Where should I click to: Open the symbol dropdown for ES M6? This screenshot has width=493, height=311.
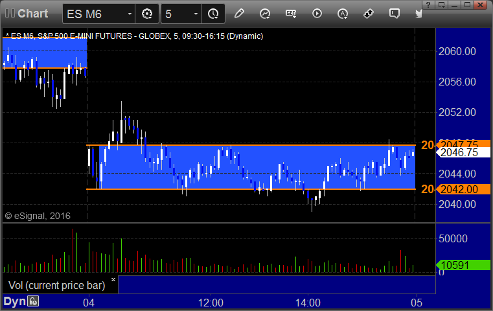(130, 14)
